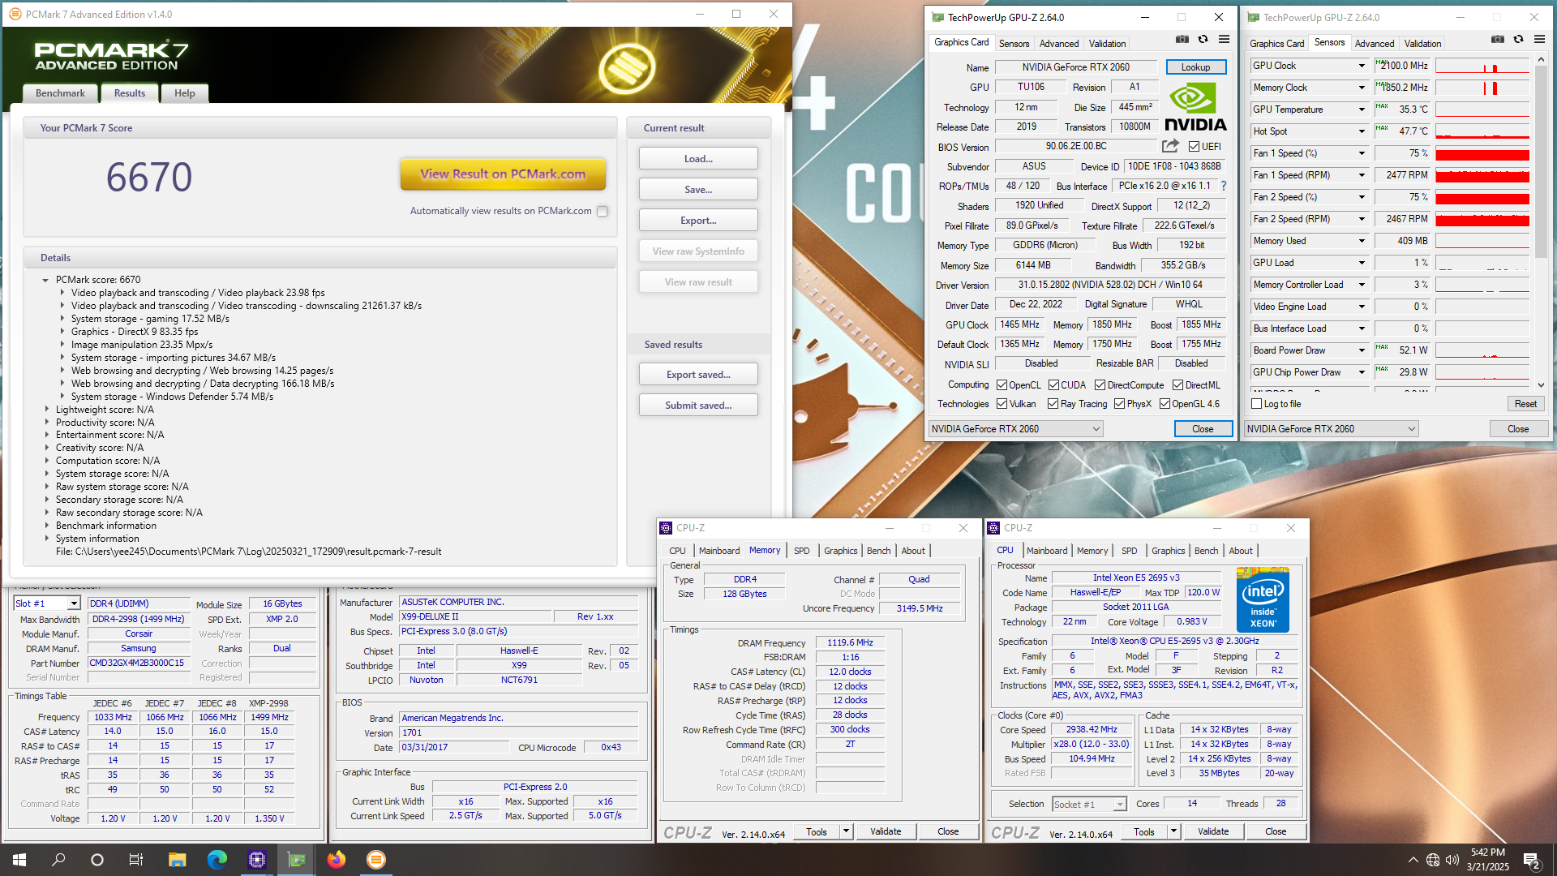Screen dimensions: 1557x876
Task: Click GPU Clock sensor graph
Action: [x=1482, y=66]
